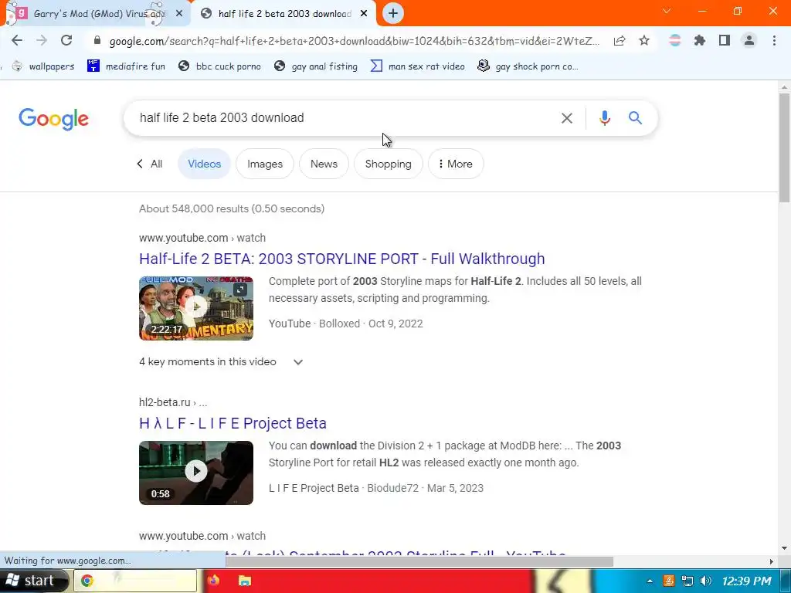Click the Chrome taskbar button

[x=135, y=581]
